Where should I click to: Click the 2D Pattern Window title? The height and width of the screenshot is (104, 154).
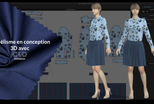70,9
